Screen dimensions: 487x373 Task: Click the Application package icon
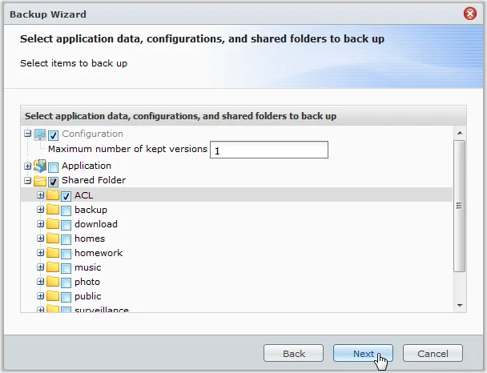click(39, 166)
